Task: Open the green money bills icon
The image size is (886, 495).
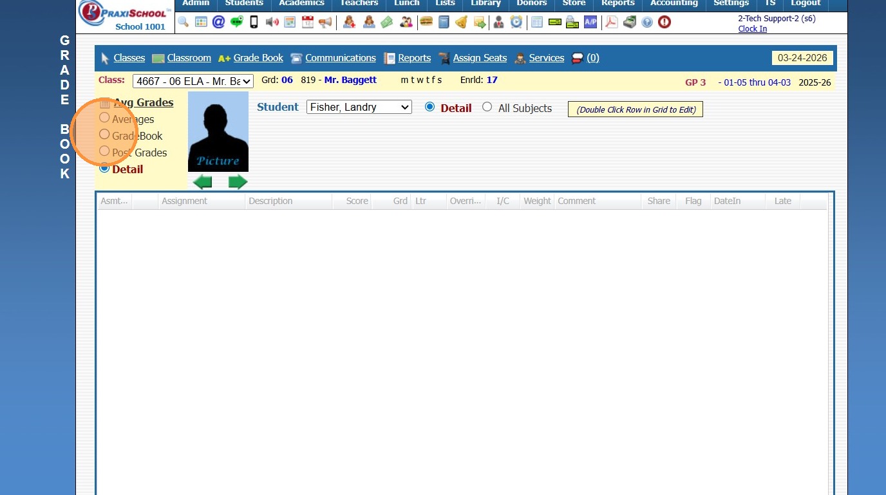Action: click(x=386, y=22)
